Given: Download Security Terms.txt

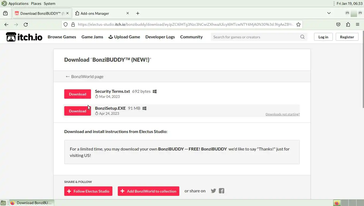Looking at the screenshot, I should click(78, 94).
